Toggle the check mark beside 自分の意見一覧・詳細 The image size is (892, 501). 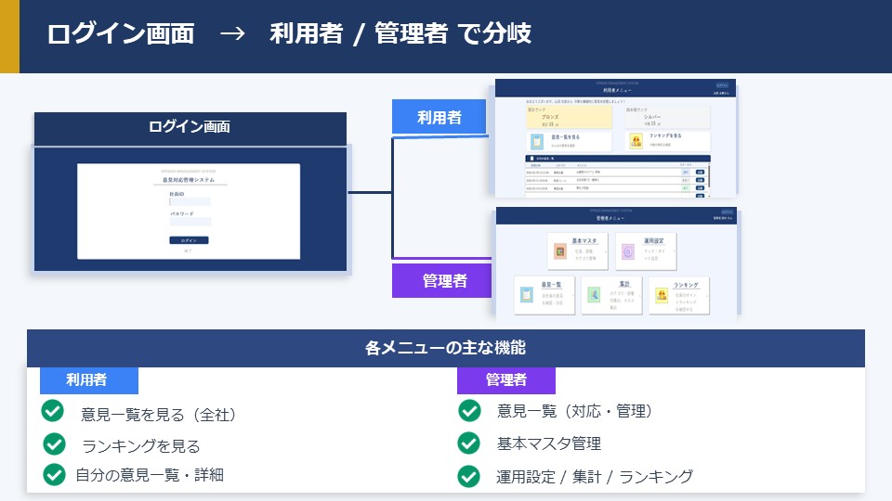click(x=54, y=474)
